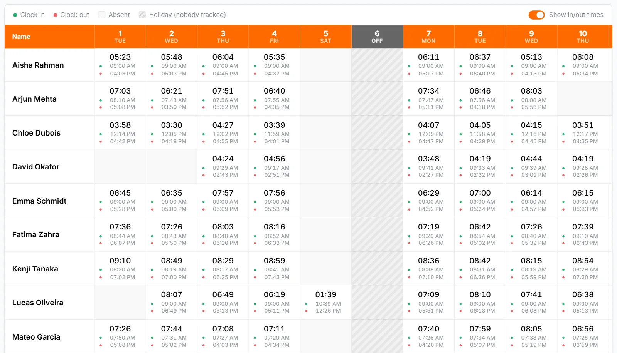Viewport: 617px width, 353px height.
Task: Select the 3 THU column header
Action: tap(223, 37)
